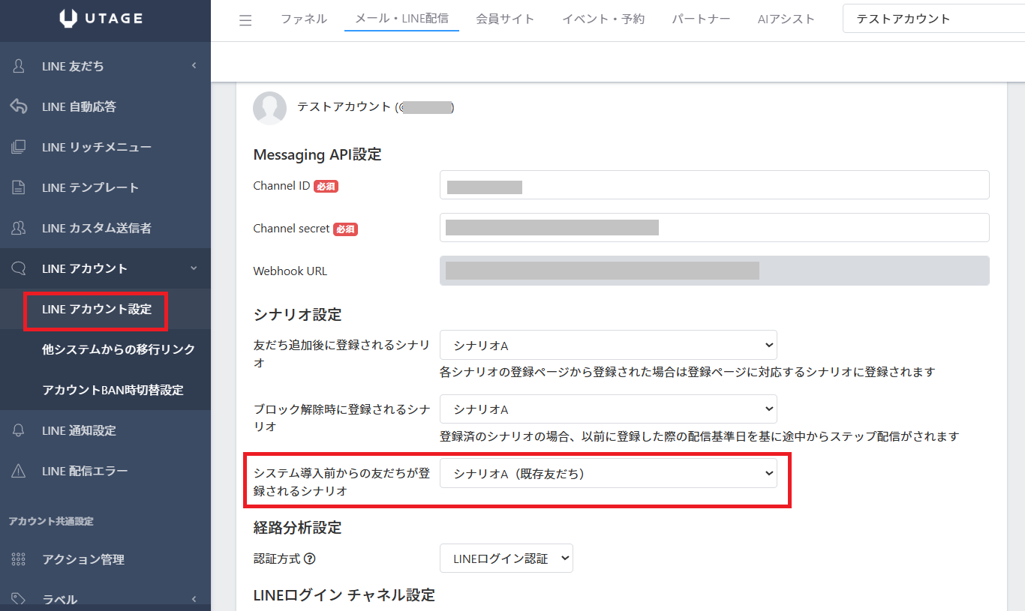
Task: Switch to the ファネル tab
Action: pyautogui.click(x=304, y=19)
